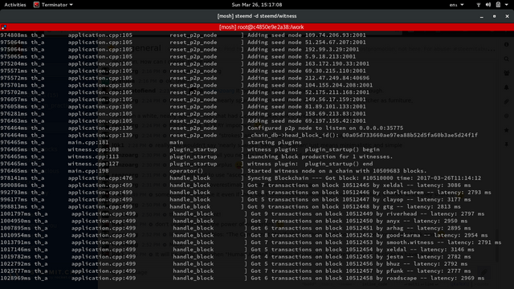Click 'main.cpp:198' source reference
The width and height of the screenshot is (514, 289).
[x=88, y=171]
